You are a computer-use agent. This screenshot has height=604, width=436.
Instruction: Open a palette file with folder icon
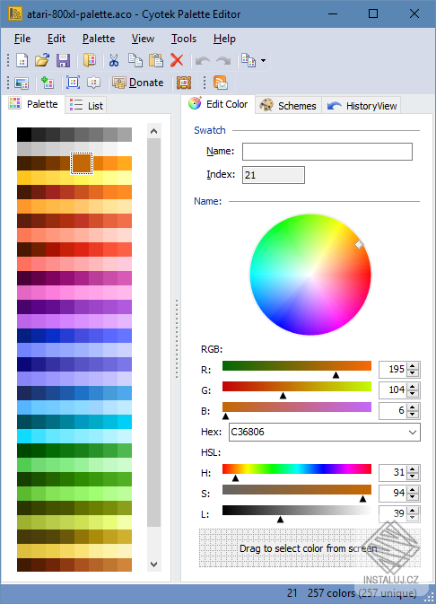click(x=42, y=60)
